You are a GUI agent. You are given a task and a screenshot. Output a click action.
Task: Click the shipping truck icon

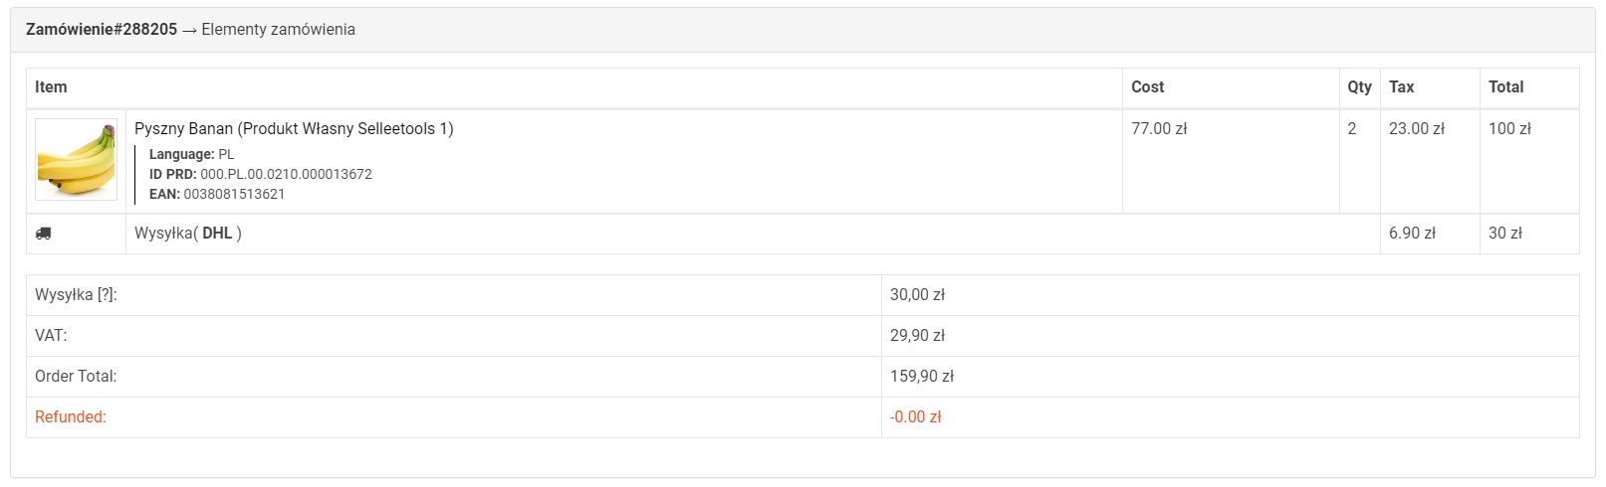click(43, 234)
